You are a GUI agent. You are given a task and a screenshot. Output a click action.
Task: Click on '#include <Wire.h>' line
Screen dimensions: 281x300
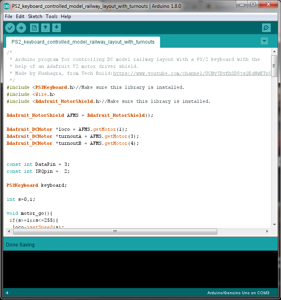click(x=31, y=94)
